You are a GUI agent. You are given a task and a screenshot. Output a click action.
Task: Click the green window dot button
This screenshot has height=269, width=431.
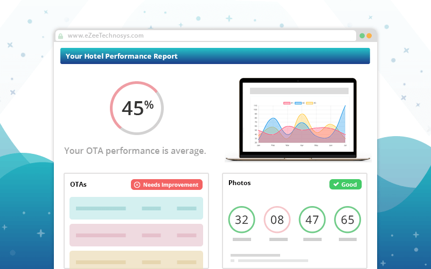(x=362, y=36)
